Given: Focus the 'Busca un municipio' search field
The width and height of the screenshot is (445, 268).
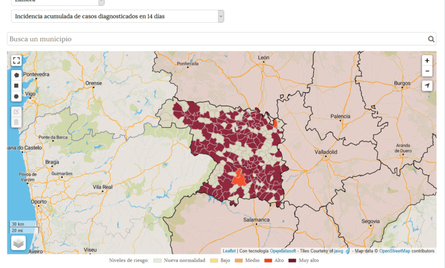Looking at the screenshot, I should click(217, 39).
